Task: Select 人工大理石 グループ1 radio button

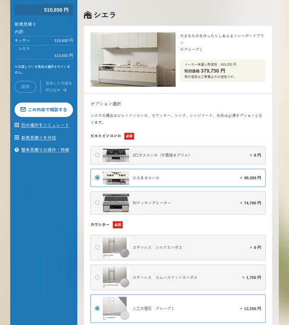Action: click(x=97, y=309)
